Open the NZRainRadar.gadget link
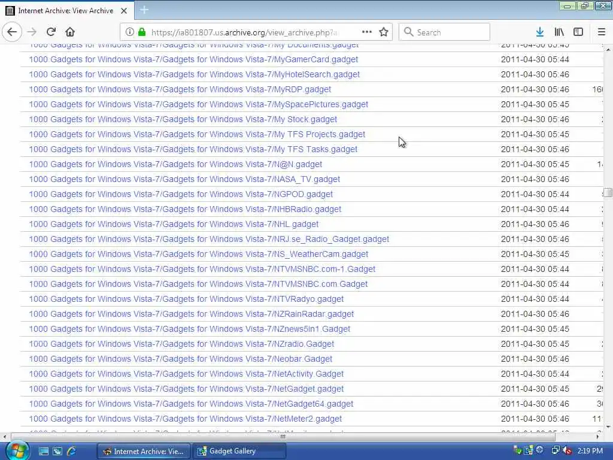Screen dimensions: 613x460 click(x=191, y=314)
